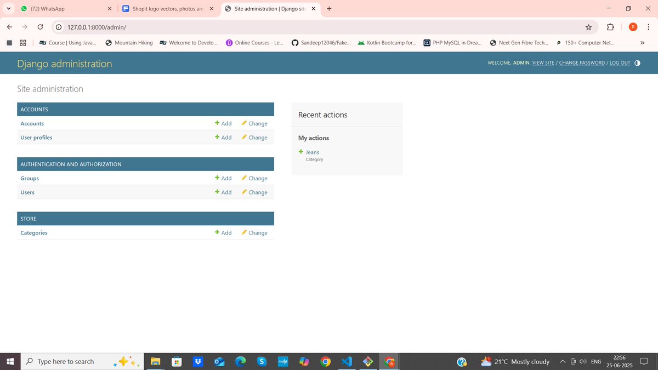Click the Log Out link
658x370 pixels.
[x=620, y=63]
